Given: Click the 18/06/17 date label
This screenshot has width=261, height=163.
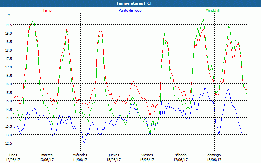Looking at the screenshot, I should click(214, 160).
